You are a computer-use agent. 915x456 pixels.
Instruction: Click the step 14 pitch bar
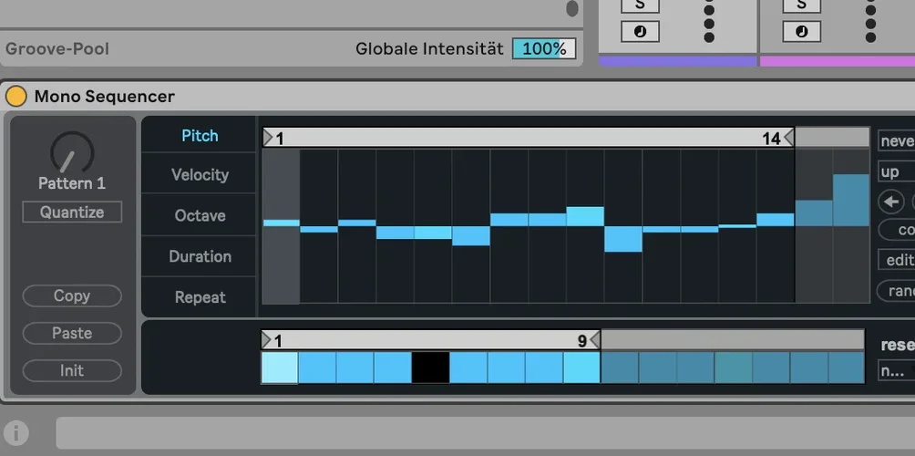point(775,220)
